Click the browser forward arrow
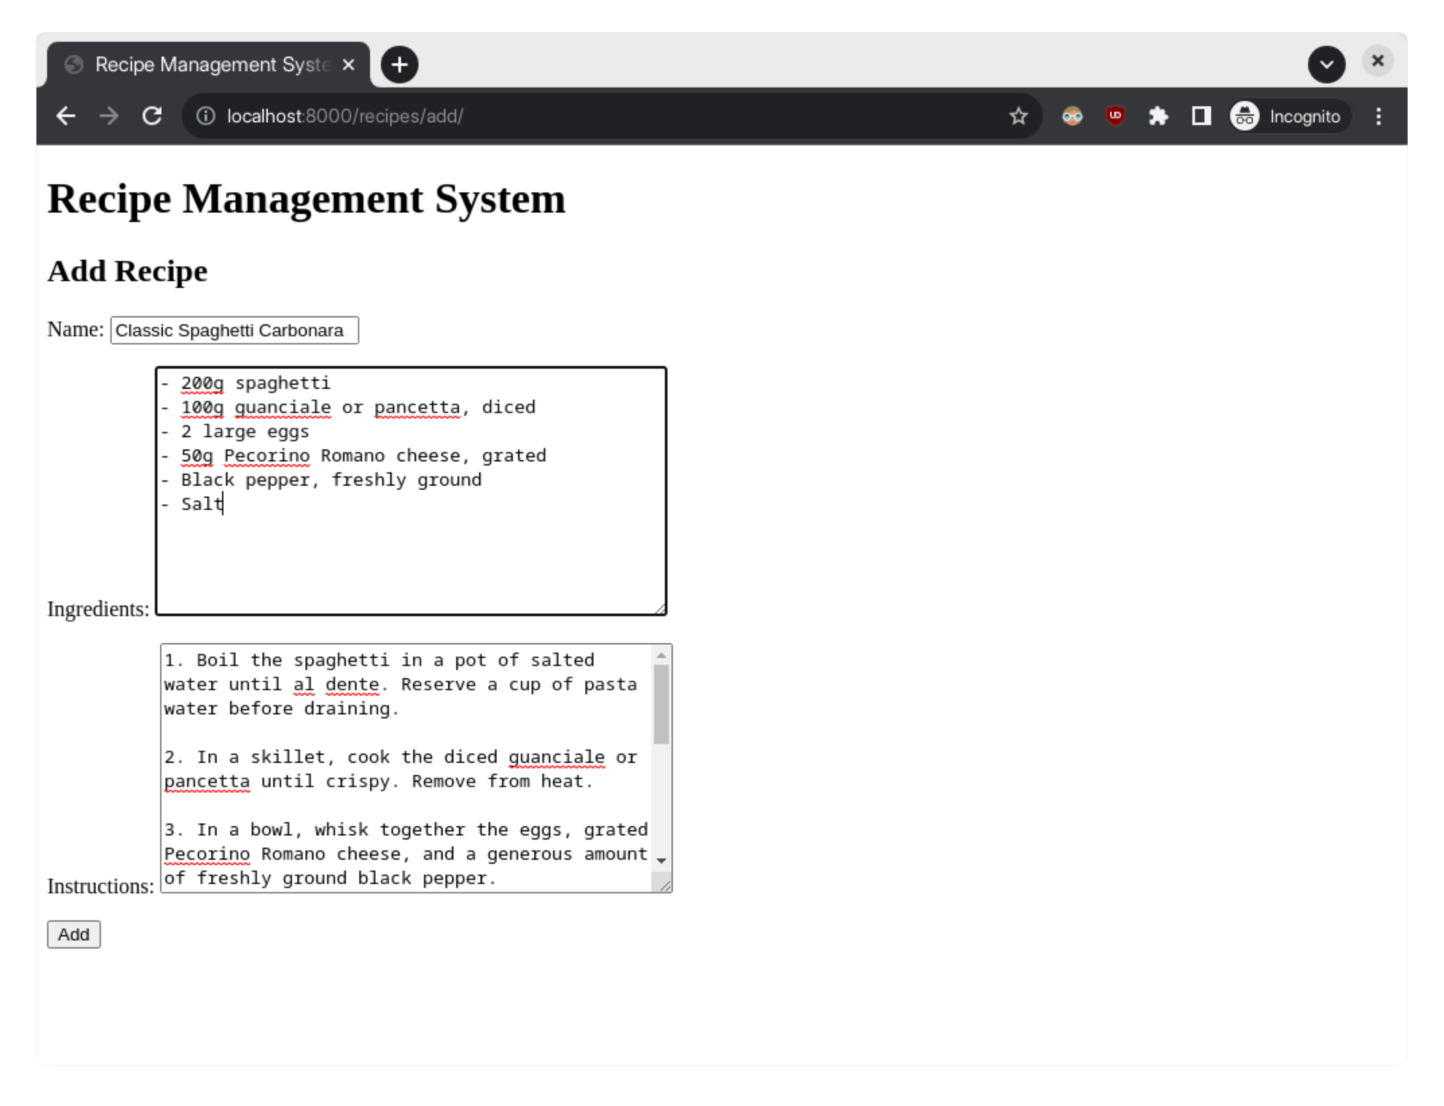Viewport: 1444px width, 1106px height. [x=108, y=116]
